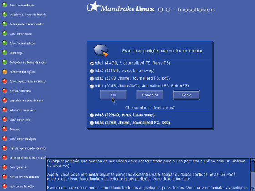This screenshot has height=191, width=255.
Task: Toggle format option for hda5 (522MB, swap)
Action: pyautogui.click(x=92, y=71)
